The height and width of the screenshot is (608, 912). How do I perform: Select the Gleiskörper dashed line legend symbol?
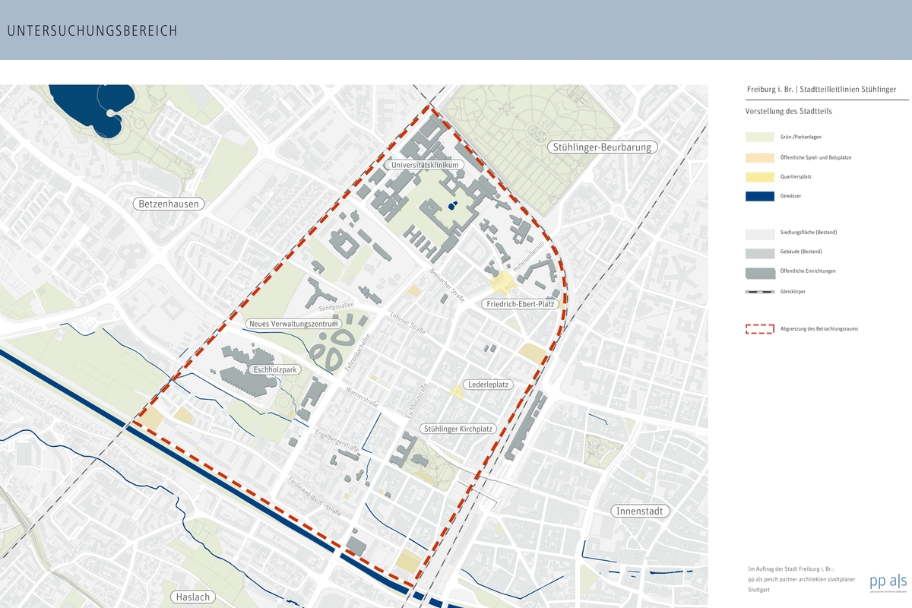tap(760, 291)
